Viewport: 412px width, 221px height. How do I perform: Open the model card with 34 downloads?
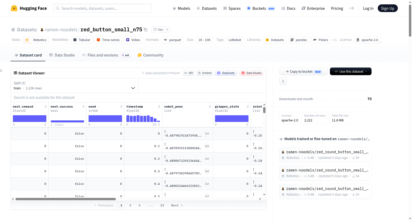coord(325,173)
